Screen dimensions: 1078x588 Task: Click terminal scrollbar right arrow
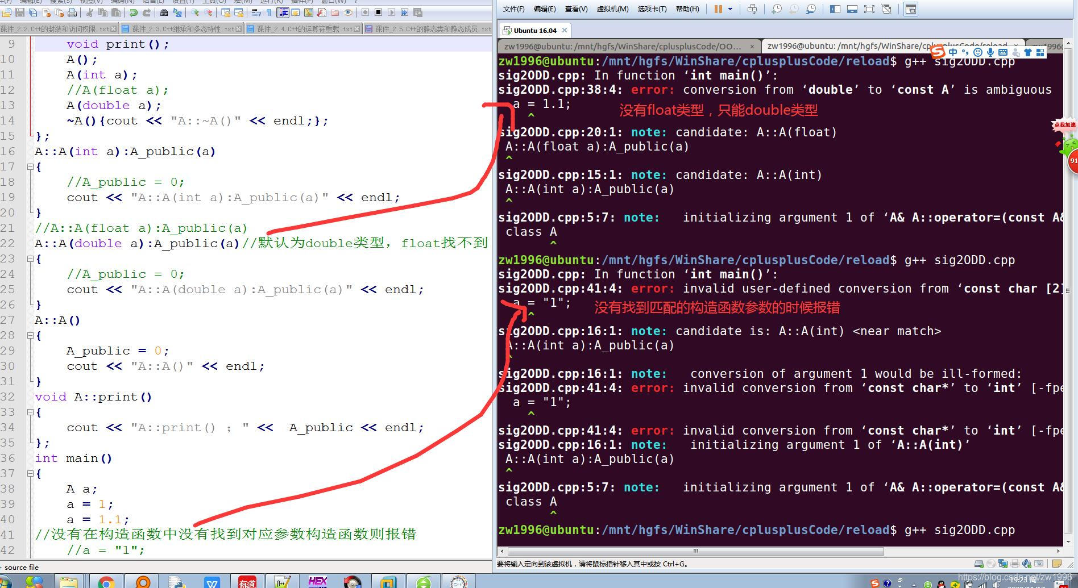[x=1058, y=551]
